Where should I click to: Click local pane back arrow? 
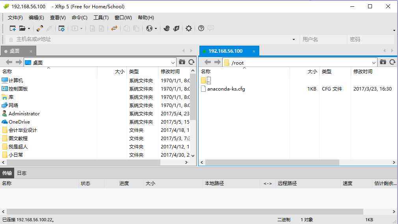point(9,62)
